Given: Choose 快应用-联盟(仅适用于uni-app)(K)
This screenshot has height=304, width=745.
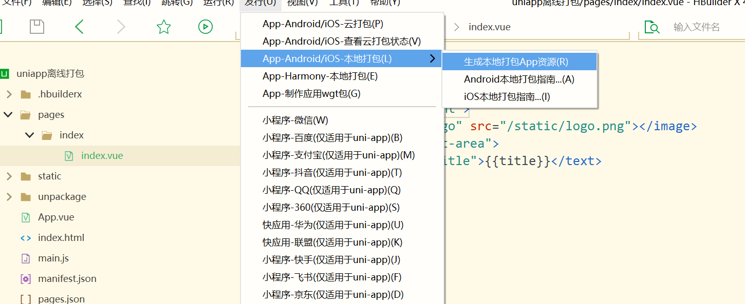Looking at the screenshot, I should [342, 242].
